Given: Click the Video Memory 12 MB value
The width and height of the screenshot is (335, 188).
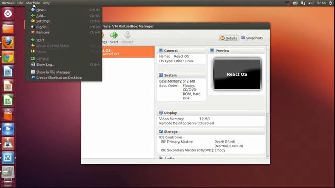Looking at the screenshot, I should 205,119.
